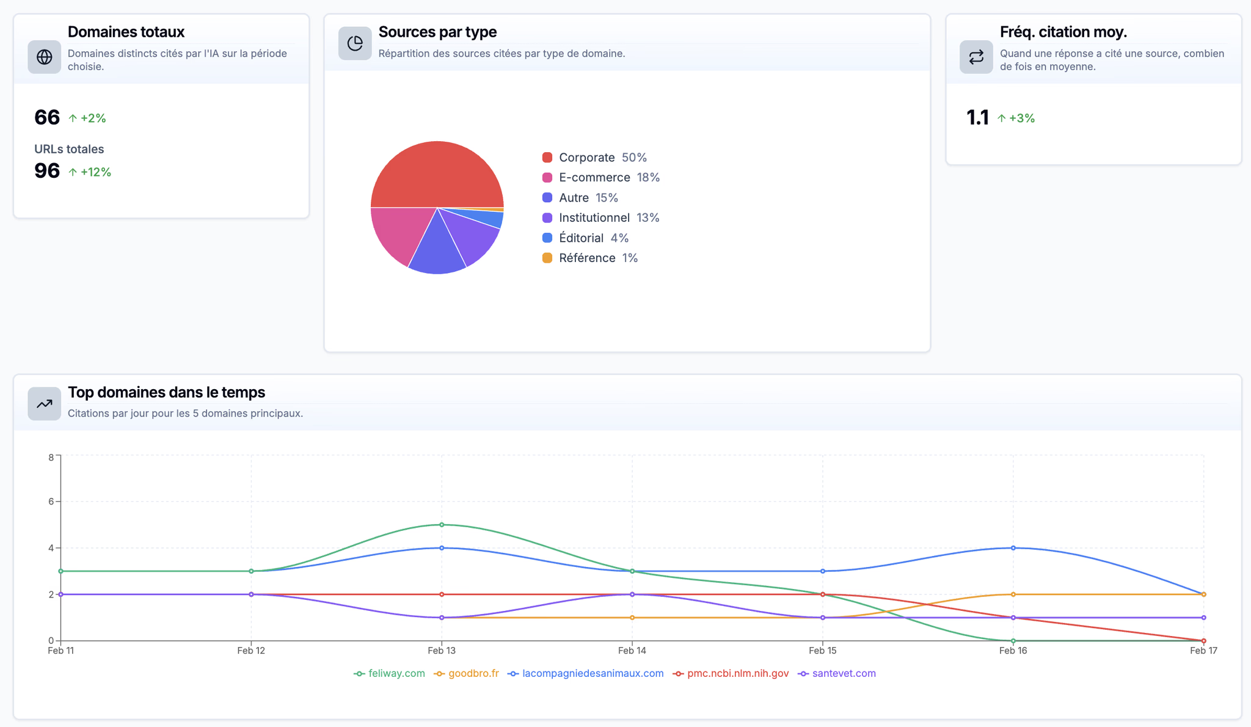Click the pink E-commerce swatch in the legend
This screenshot has width=1251, height=727.
(x=547, y=177)
